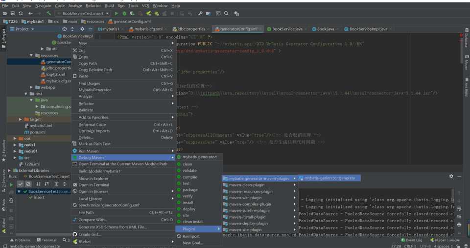Viewport: 470px width, 248px height.
Task: Click New Goal... in Maven submenu
Action: (199, 243)
